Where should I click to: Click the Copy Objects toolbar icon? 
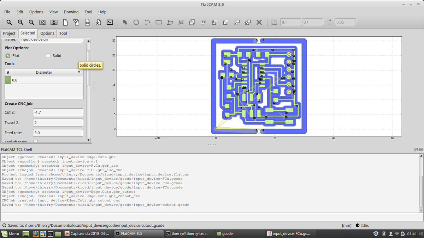tap(248, 22)
